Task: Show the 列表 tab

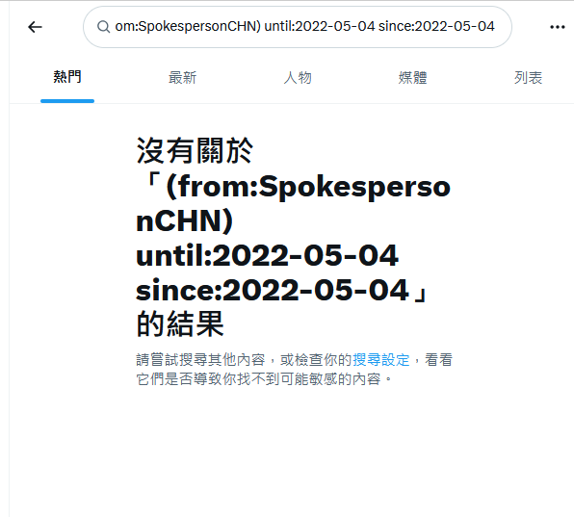Action: (528, 78)
